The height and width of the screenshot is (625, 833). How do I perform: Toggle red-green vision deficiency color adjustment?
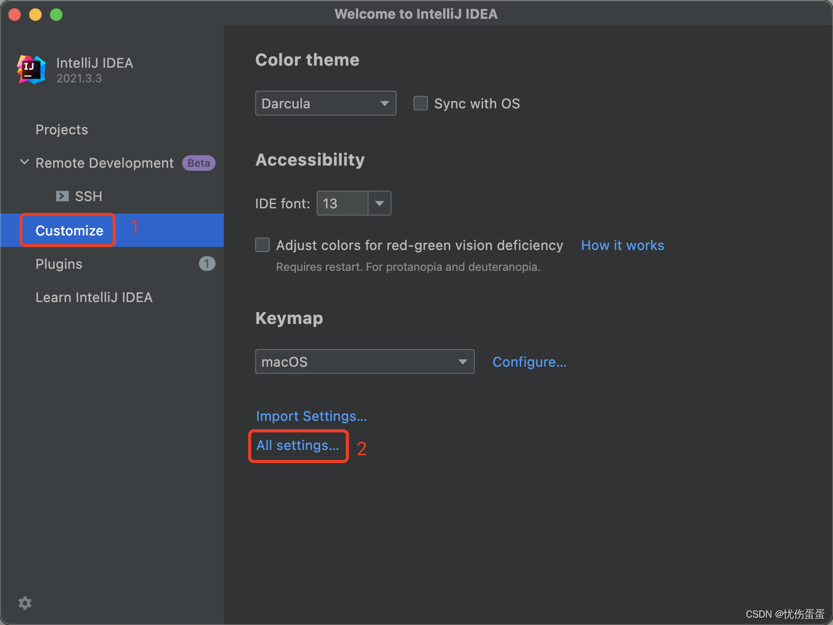(262, 245)
